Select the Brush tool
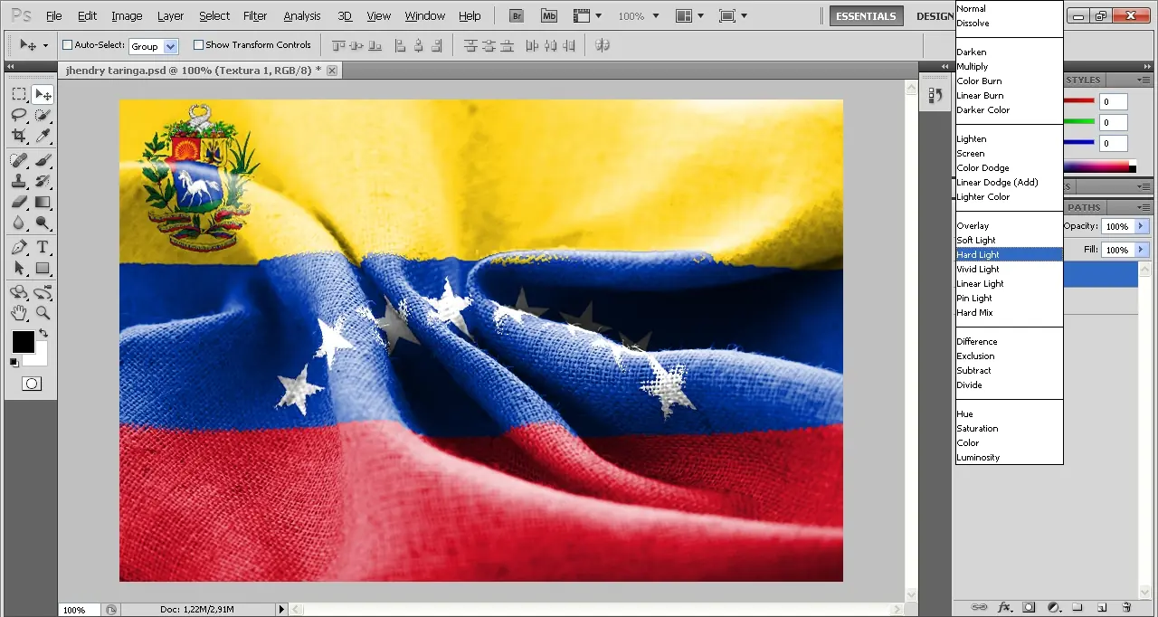Screen dimensions: 1158x617 [43, 160]
